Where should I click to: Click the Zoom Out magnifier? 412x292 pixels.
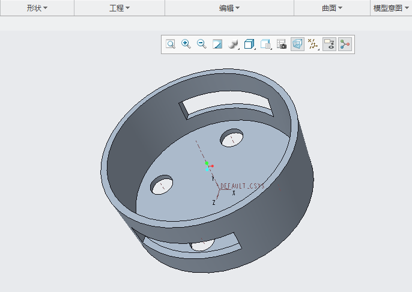pyautogui.click(x=202, y=44)
